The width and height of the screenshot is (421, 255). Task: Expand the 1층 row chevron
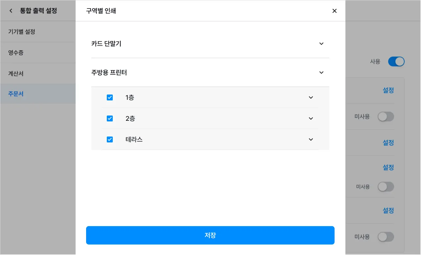coord(311,97)
